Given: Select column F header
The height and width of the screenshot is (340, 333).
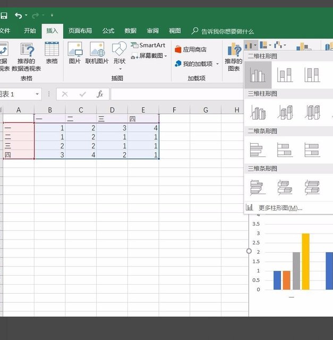Looking at the screenshot, I should point(174,110).
